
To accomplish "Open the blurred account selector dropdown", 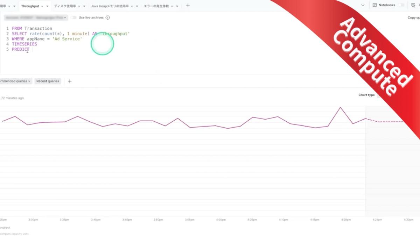I will (36, 17).
